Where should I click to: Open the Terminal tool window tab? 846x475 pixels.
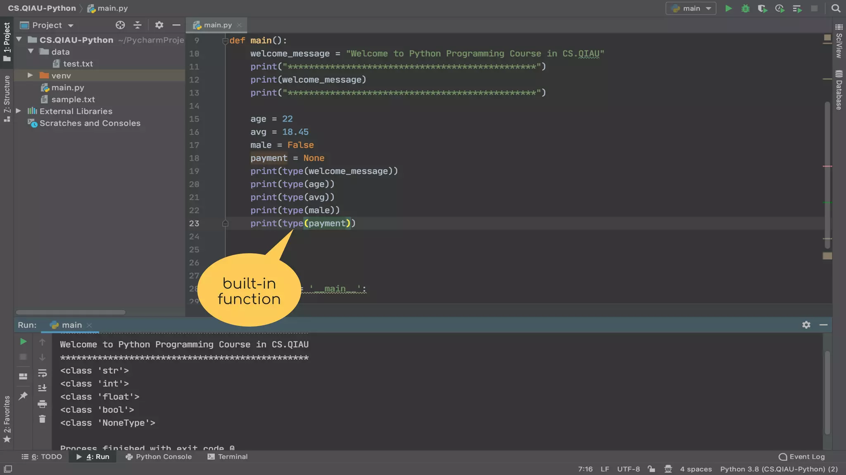tap(228, 456)
